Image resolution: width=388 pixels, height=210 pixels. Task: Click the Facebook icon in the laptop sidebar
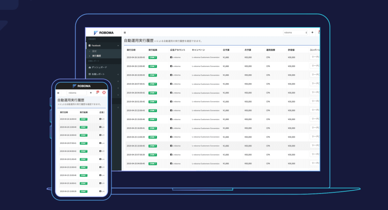pyautogui.click(x=90, y=46)
